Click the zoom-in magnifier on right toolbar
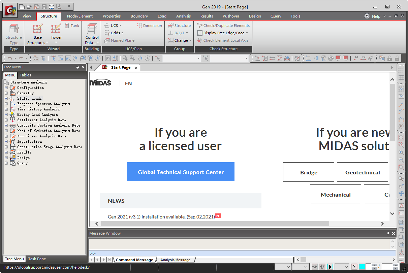Image resolution: width=408 pixels, height=273 pixels. [401, 153]
